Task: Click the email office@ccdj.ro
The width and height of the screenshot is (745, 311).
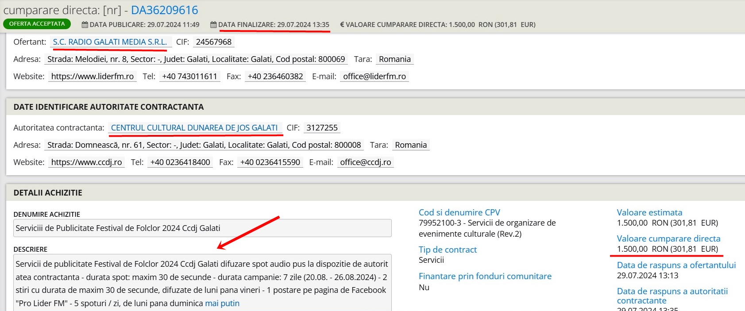Action: click(365, 162)
